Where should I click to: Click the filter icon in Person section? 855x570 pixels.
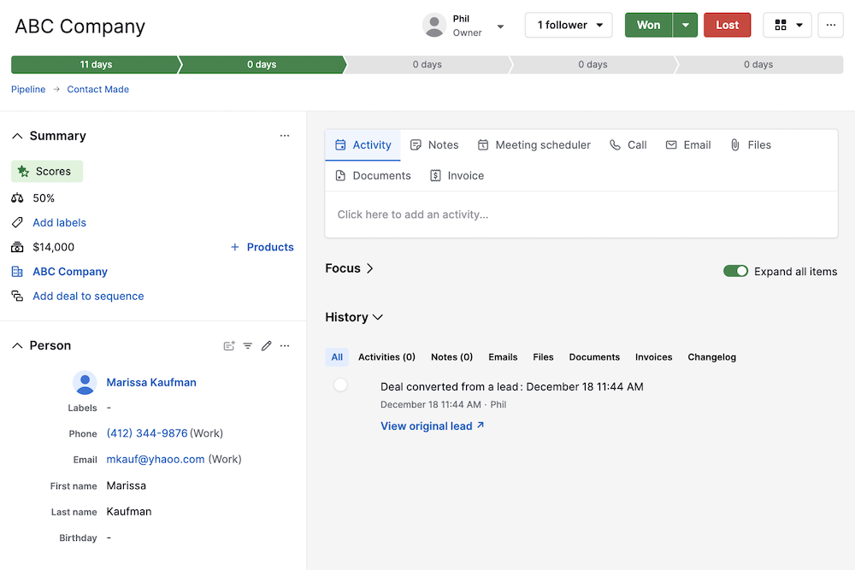click(x=248, y=346)
